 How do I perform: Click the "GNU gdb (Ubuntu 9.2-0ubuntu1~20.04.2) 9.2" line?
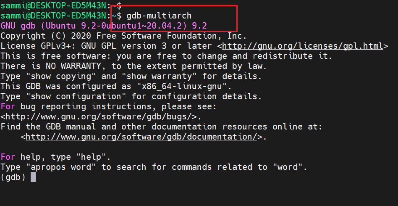(x=104, y=26)
